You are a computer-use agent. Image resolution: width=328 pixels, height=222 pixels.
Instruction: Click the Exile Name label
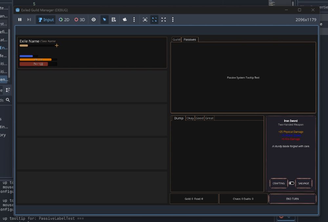tap(29, 41)
